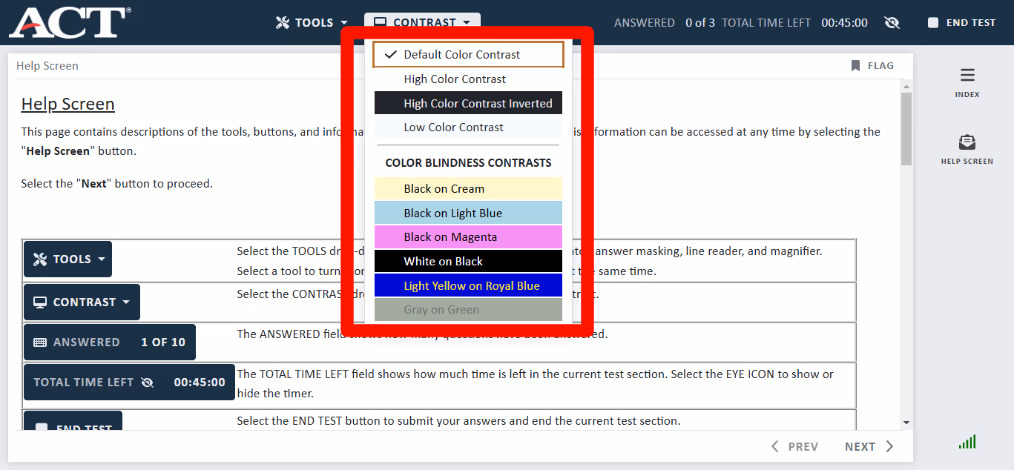Apply Light Yellow on Royal Blue contrast

[x=468, y=285]
